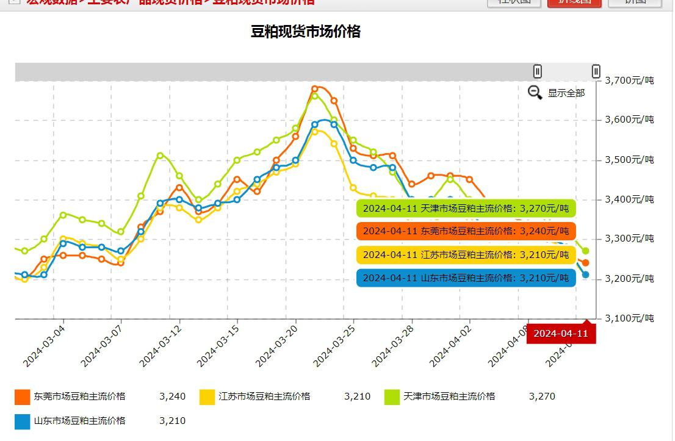The width and height of the screenshot is (675, 441).
Task: Click the 3,500元/吨 axis label
Action: pyautogui.click(x=629, y=160)
